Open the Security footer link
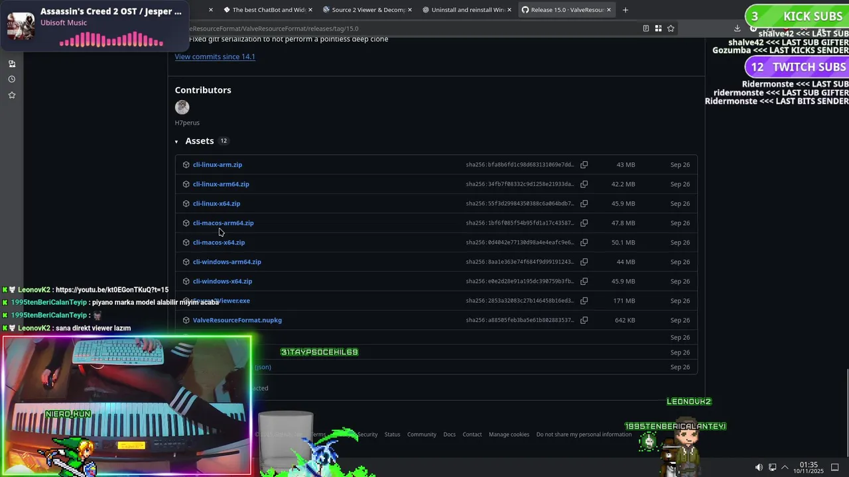849x477 pixels. pos(367,435)
